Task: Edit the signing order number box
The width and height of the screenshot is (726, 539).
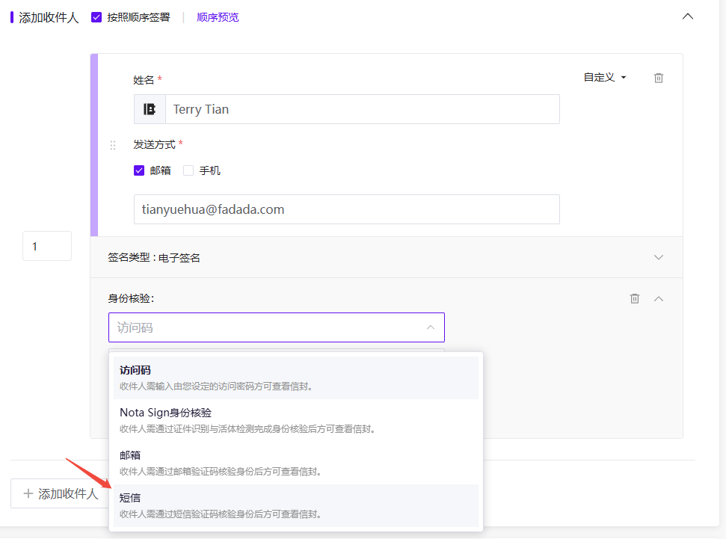Action: (47, 246)
